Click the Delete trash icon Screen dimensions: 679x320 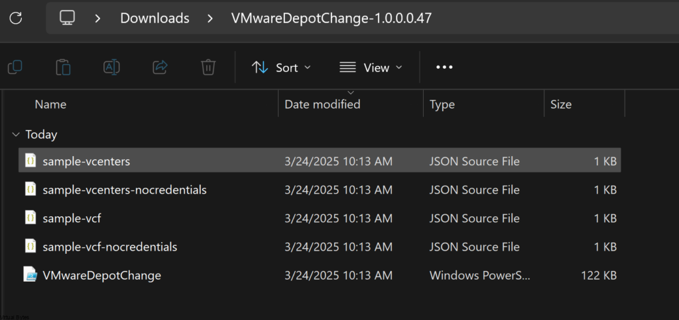tap(208, 67)
